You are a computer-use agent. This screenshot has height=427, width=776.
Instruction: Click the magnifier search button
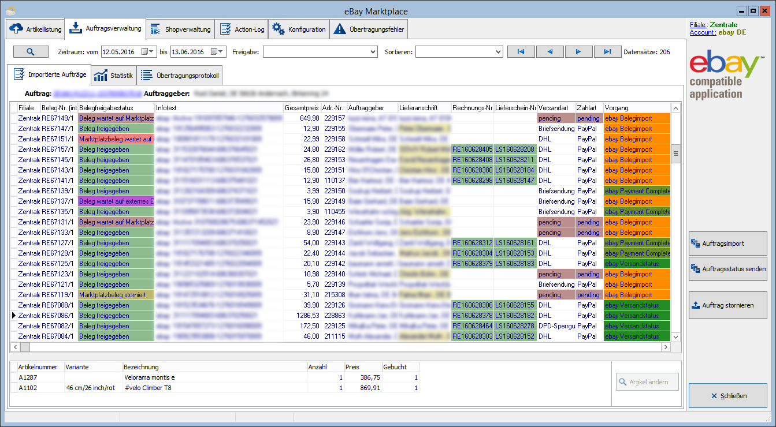tap(31, 51)
